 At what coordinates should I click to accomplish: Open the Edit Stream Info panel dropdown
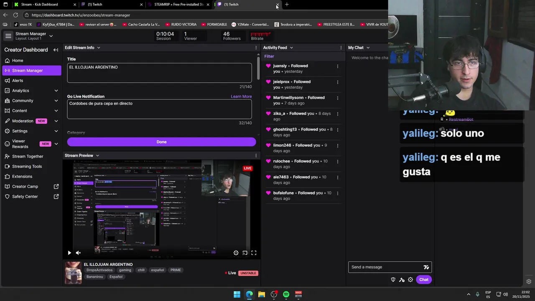(x=99, y=48)
